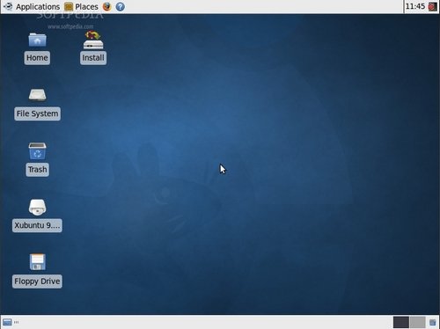
Task: Click the taskbar handle dots in bottom panel
Action: click(x=17, y=322)
